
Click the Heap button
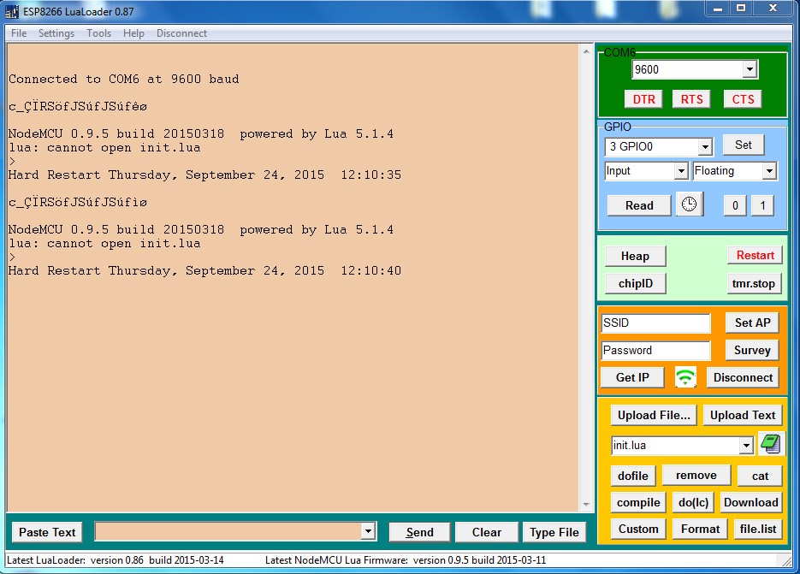635,256
